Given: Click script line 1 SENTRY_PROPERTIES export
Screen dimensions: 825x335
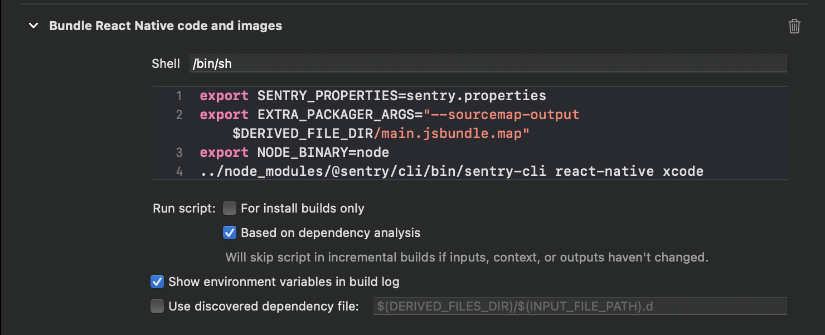Looking at the screenshot, I should click(373, 96).
